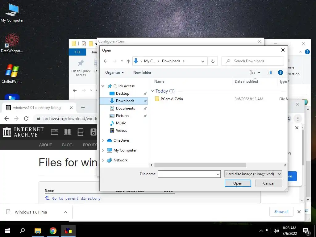This screenshot has height=237, width=316.
Task: Click Show all downloads
Action: pos(281,212)
